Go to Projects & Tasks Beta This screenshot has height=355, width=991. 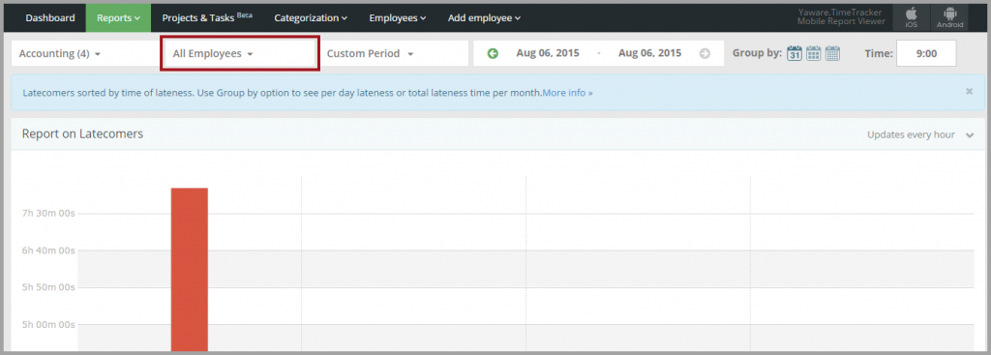coord(207,17)
